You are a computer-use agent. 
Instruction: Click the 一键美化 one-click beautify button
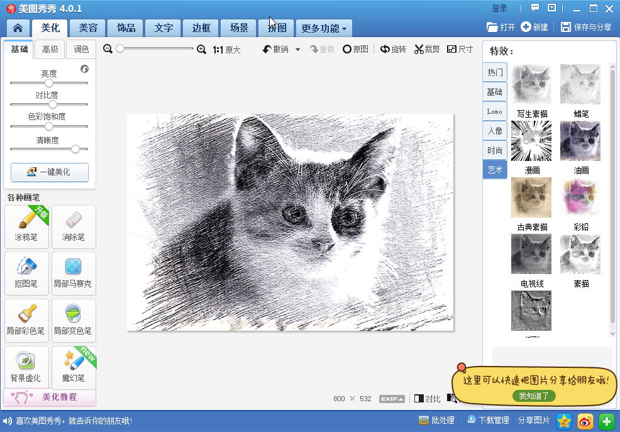pos(50,172)
